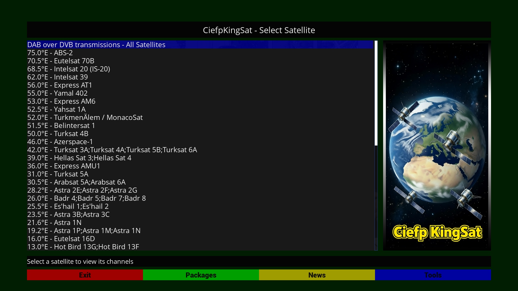
Task: Pick 52.5°E - Yahsat 1A
Action: point(200,109)
